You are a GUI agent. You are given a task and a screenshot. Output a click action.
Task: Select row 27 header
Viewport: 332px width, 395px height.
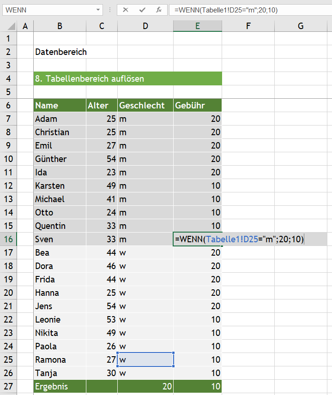point(8,386)
